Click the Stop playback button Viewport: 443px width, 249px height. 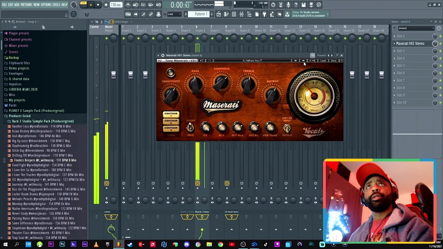pos(98,5)
